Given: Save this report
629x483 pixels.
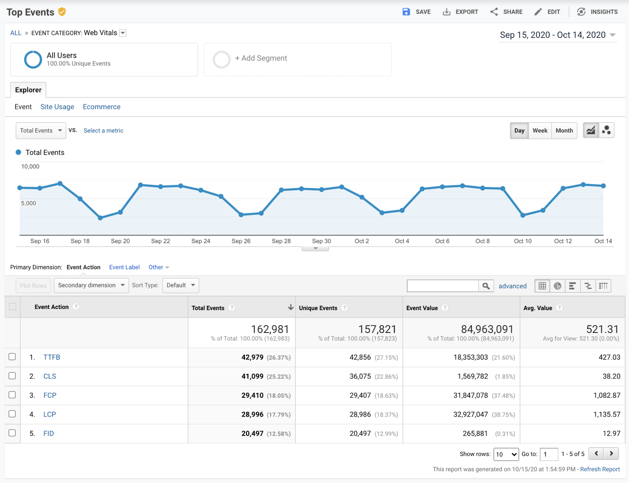Looking at the screenshot, I should pyautogui.click(x=416, y=12).
